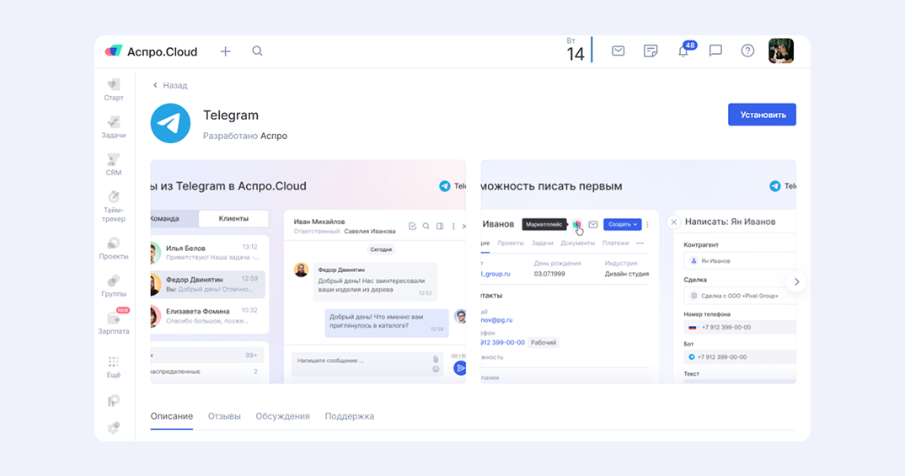The height and width of the screenshot is (476, 905).
Task: Open second screenshot 'писать первым' thumbnail
Action: [639, 272]
